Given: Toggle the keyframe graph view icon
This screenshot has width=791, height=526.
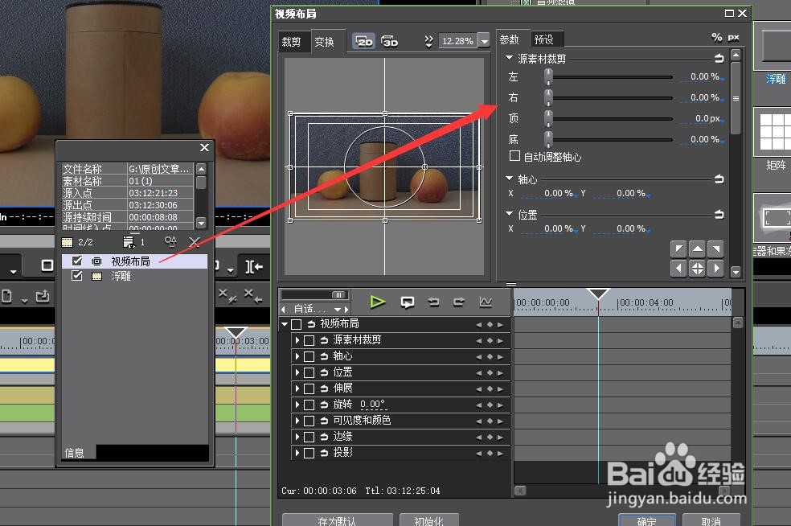Looking at the screenshot, I should point(486,302).
